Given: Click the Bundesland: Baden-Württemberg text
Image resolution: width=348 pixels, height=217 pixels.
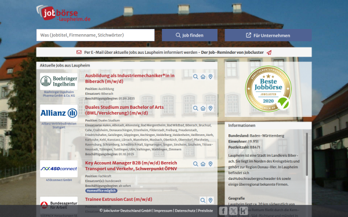Looking at the screenshot, I should click(256, 136).
